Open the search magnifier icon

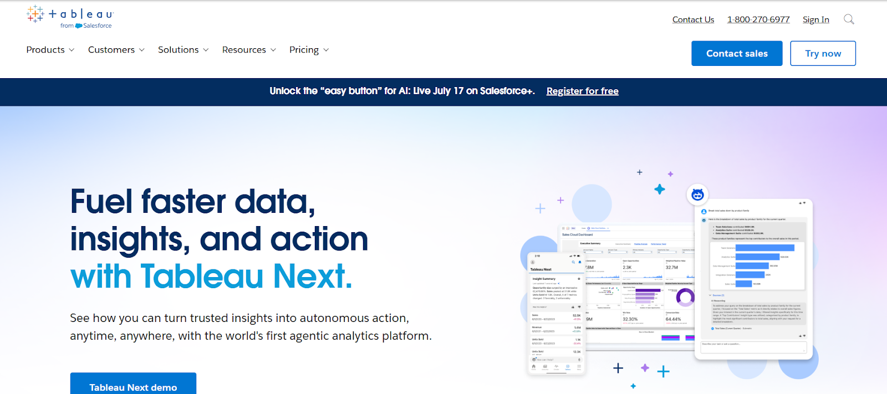point(849,19)
